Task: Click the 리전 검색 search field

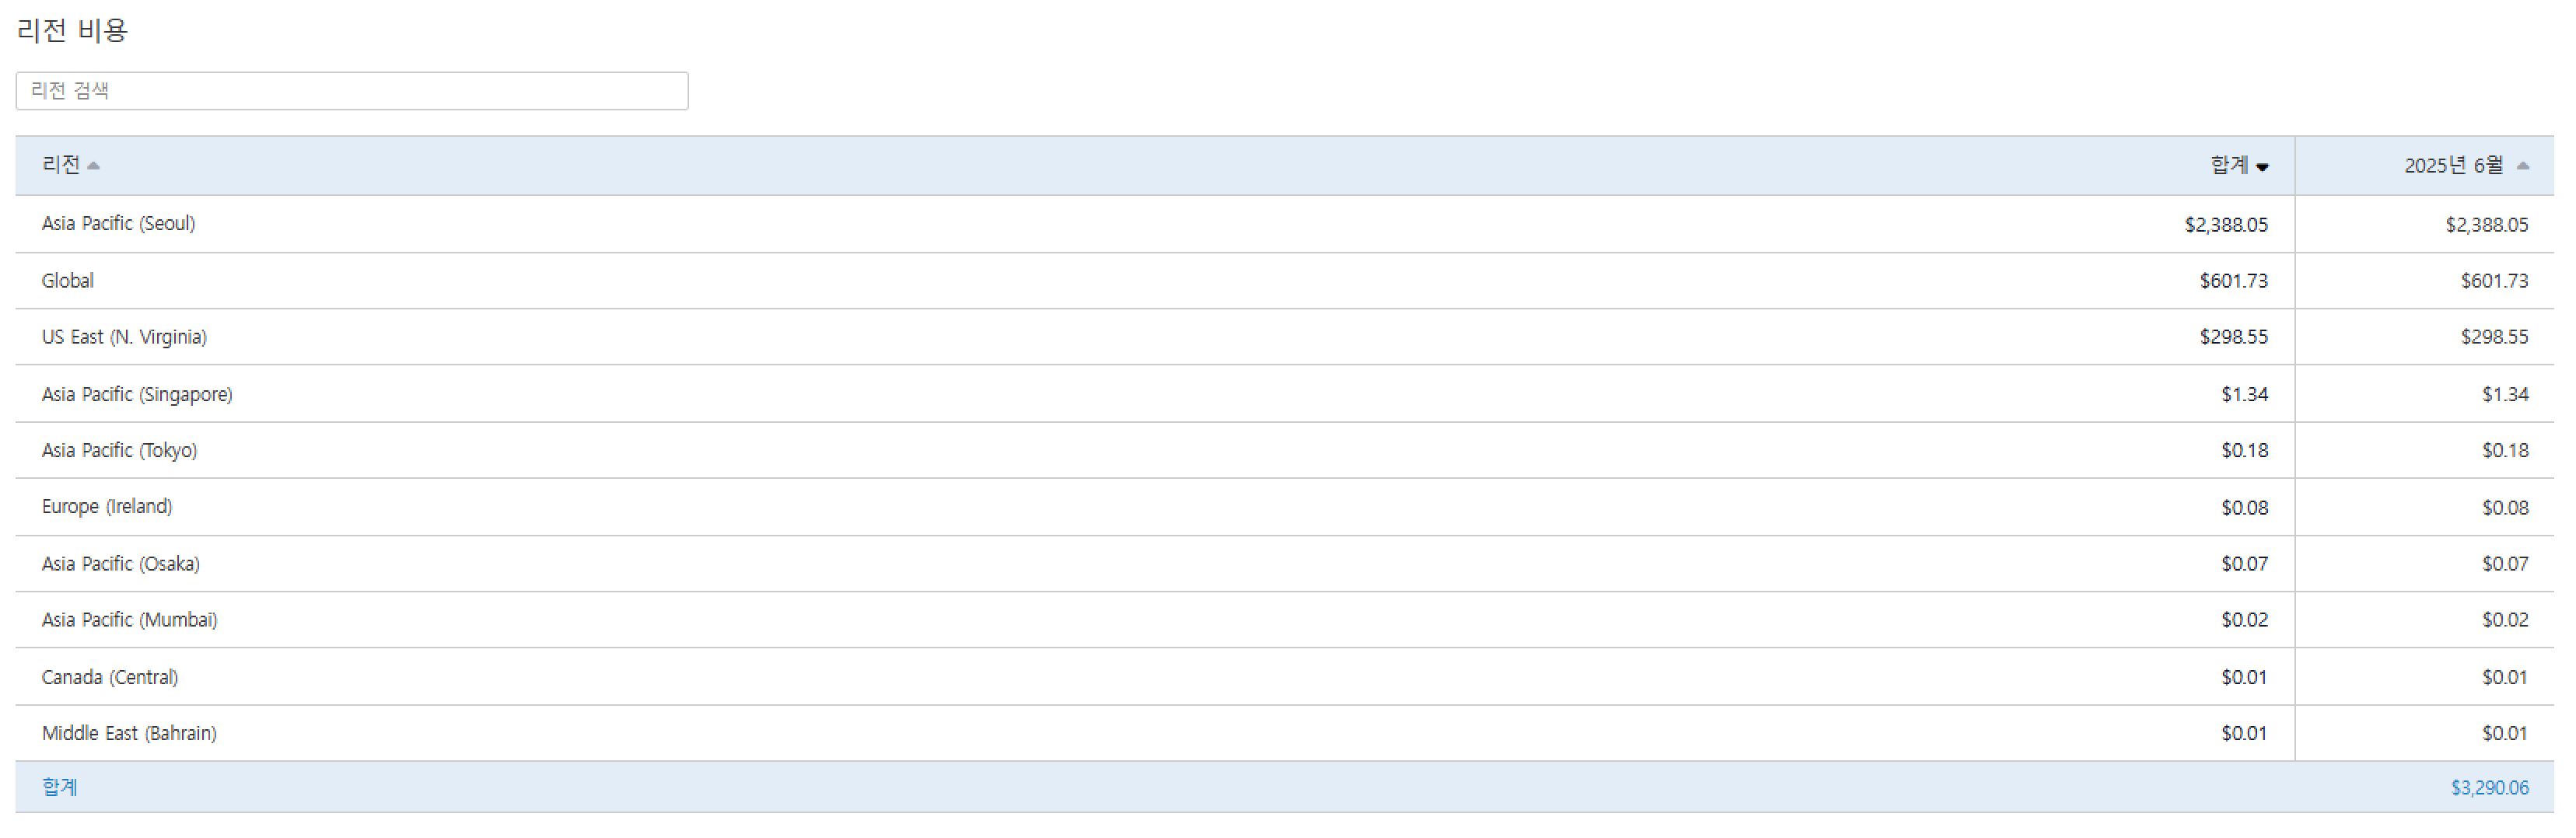Action: [351, 91]
